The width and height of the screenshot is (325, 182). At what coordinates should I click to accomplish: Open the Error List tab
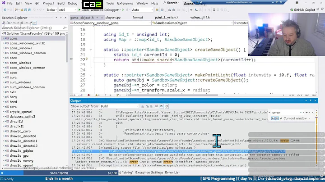tap(172, 173)
